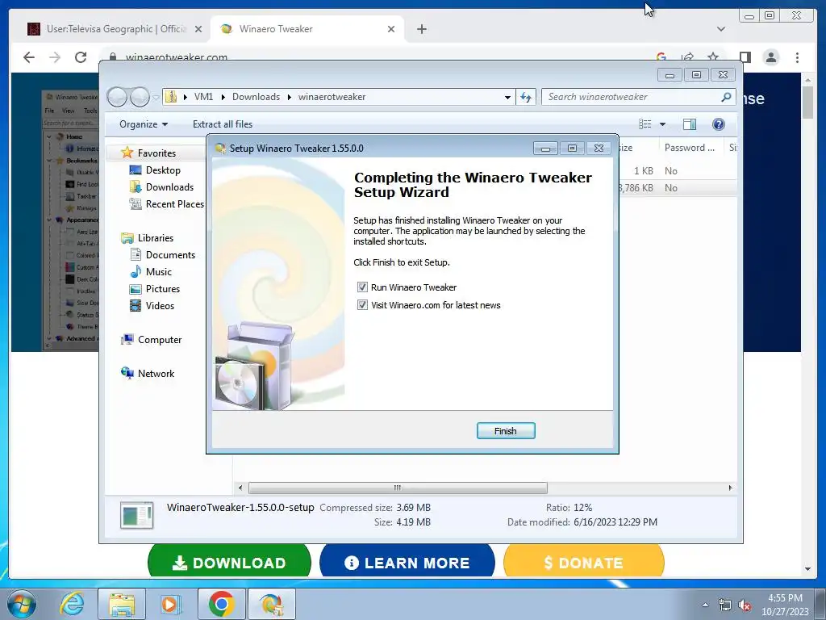
Task: Uncheck the Run Winaero Tweaker checkbox
Action: pyautogui.click(x=362, y=287)
